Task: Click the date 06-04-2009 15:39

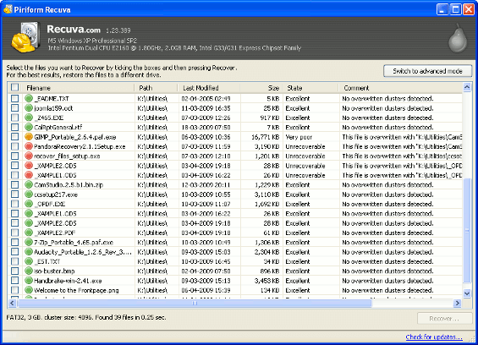Action: (206, 290)
